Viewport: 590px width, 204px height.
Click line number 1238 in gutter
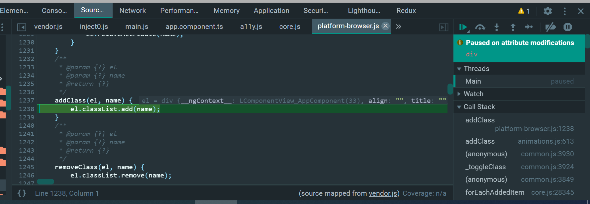point(27,109)
